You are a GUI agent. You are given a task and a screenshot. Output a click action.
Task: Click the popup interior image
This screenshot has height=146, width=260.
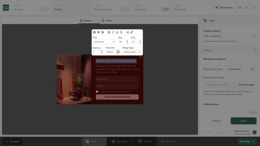point(74,79)
